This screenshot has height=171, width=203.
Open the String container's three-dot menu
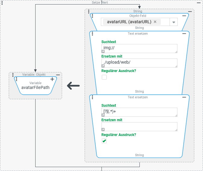tap(89, 11)
